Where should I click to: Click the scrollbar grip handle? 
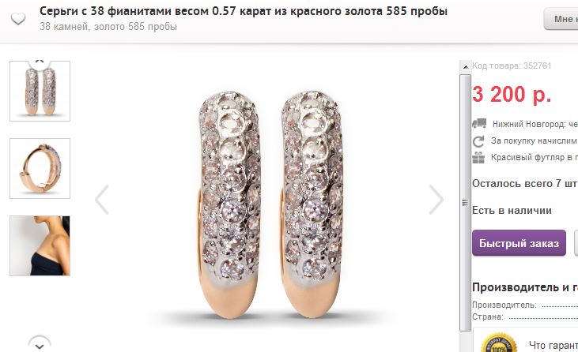click(465, 202)
